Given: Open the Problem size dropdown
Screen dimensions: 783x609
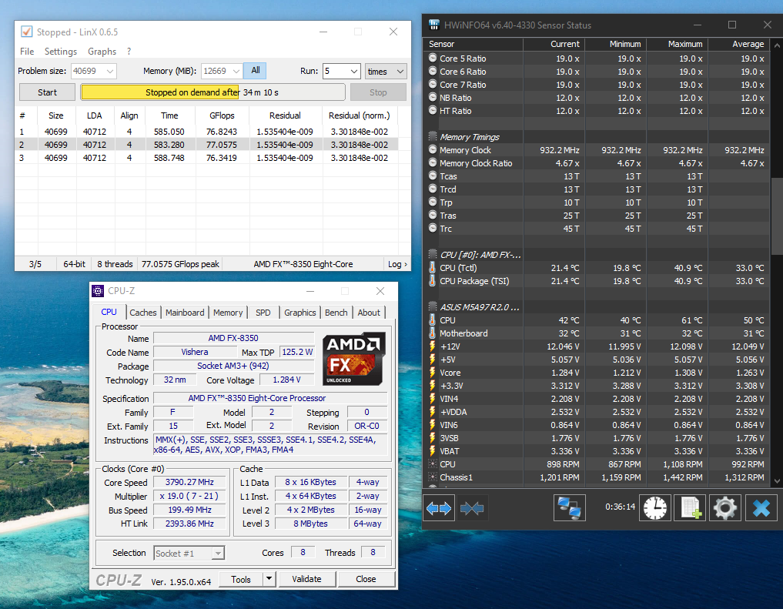Looking at the screenshot, I should [x=109, y=71].
